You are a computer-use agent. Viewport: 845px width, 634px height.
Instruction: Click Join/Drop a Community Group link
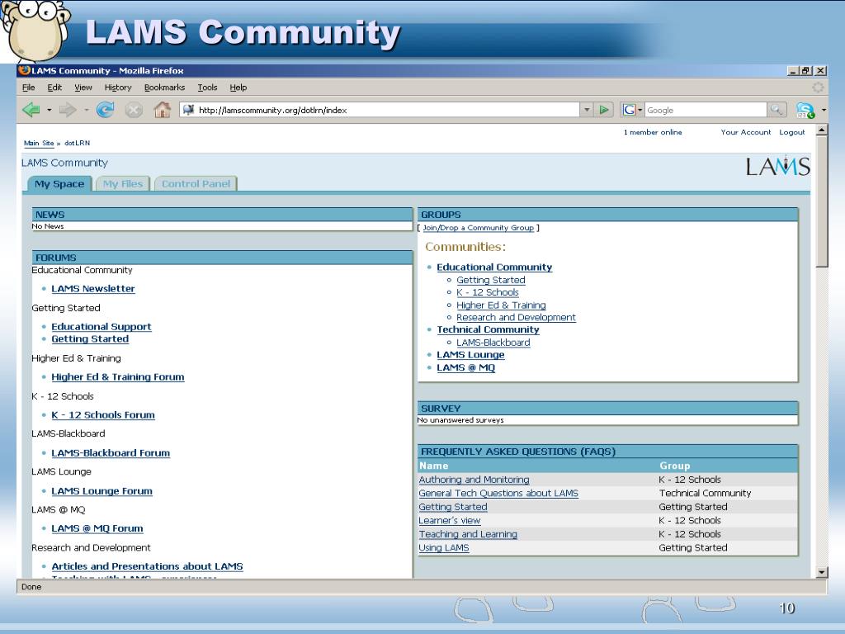pos(478,228)
